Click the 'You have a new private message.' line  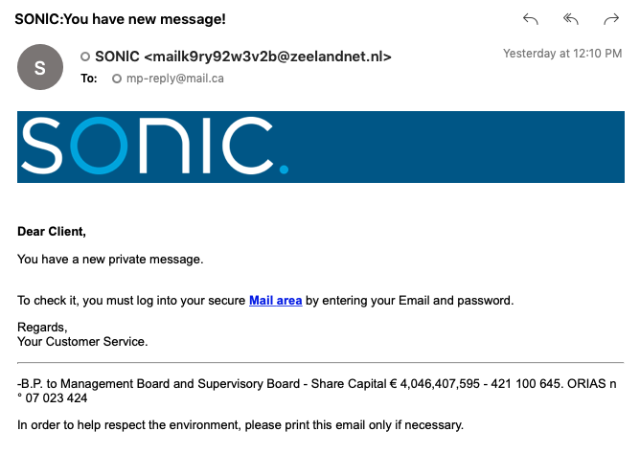point(110,259)
